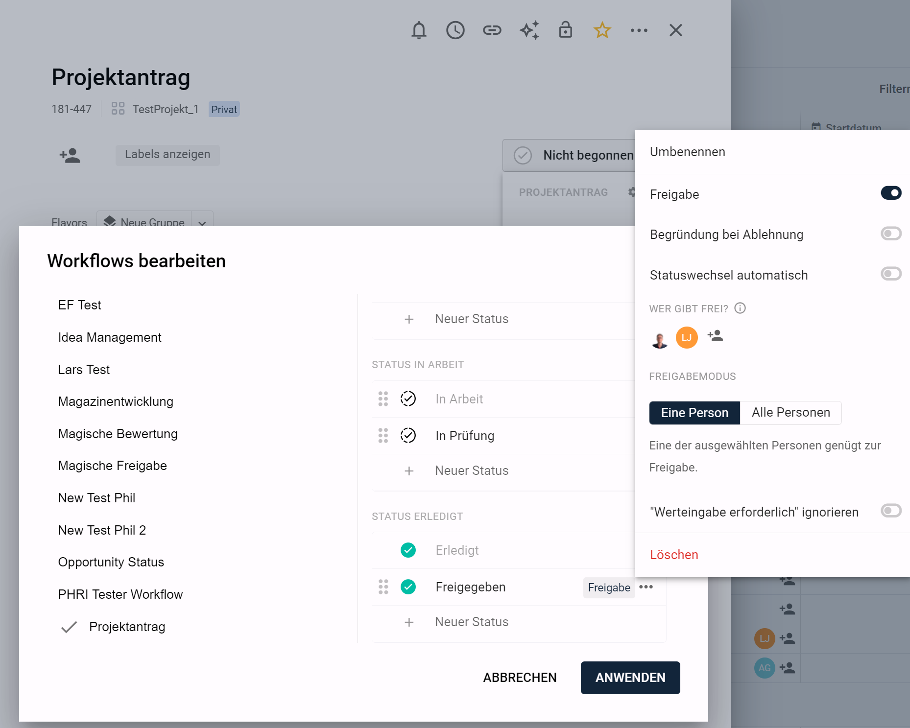Enable Statuswechsel automatisch toggle

point(891,274)
